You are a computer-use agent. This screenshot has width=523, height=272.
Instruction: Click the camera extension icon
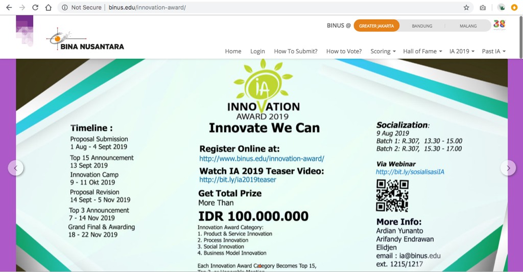[483, 7]
